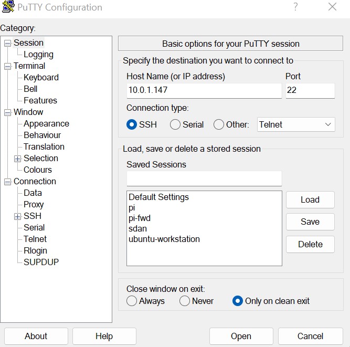Open the Keyboard settings category
The width and height of the screenshot is (350, 347).
41,78
